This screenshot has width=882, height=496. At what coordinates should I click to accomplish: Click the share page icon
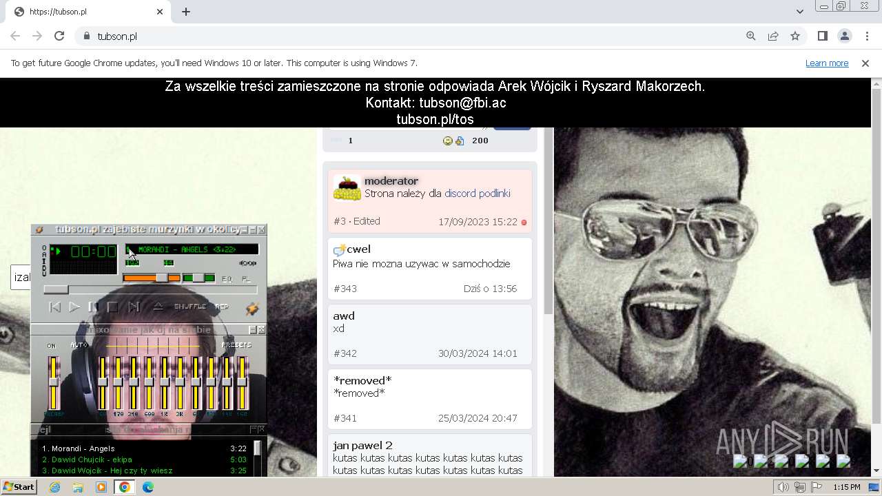[x=773, y=37]
